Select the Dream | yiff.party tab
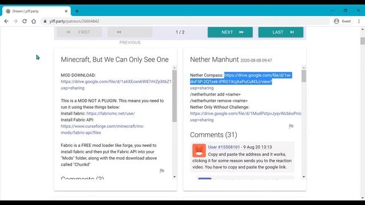The height and width of the screenshot is (205, 365). [x=36, y=11]
